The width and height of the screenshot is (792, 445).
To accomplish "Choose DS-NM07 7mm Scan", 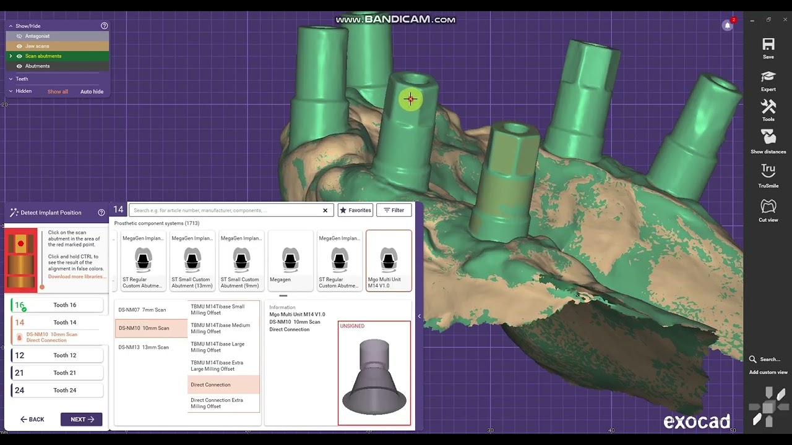I will coord(151,310).
